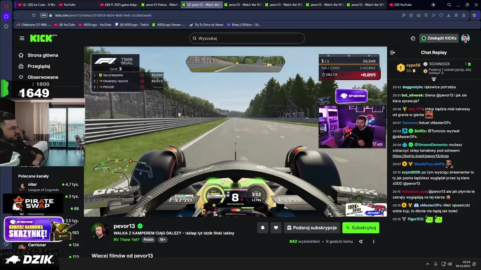Switch to second YouTube tab

point(78,5)
